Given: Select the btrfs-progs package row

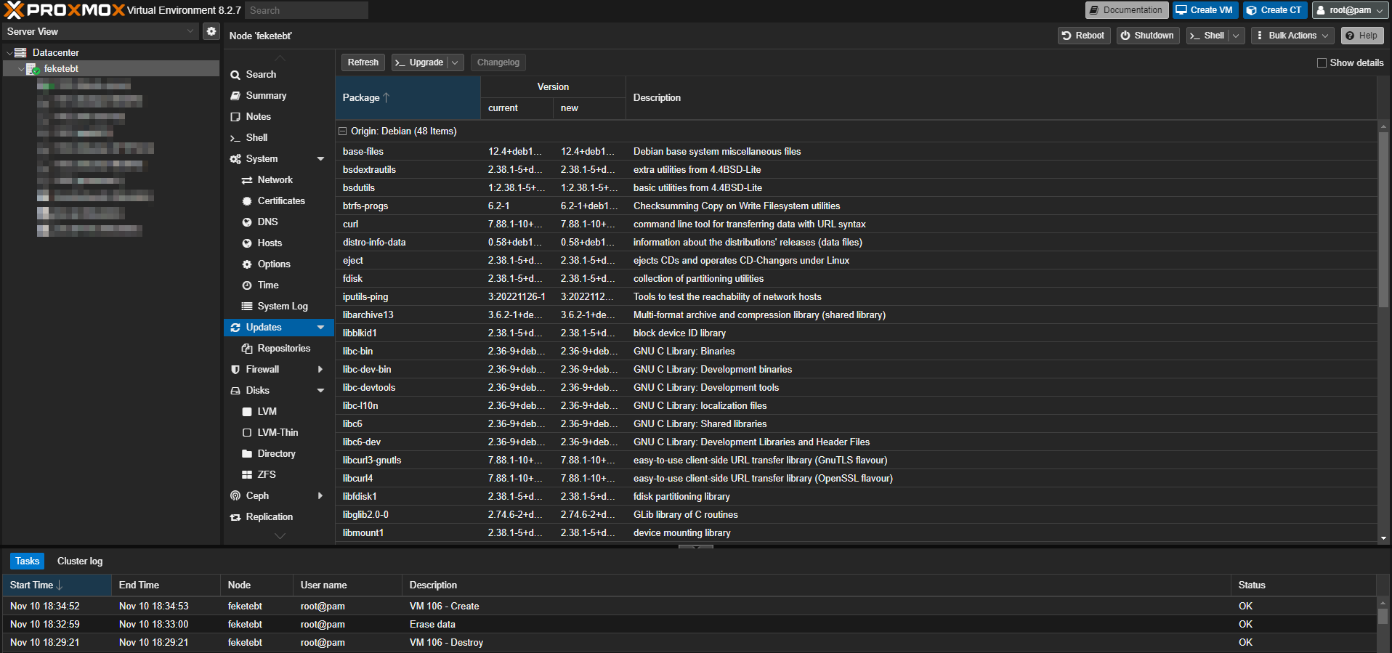Looking at the screenshot, I should 856,206.
